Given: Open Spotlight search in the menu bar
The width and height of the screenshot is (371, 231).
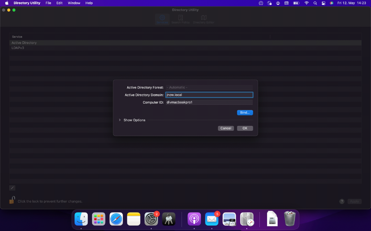Looking at the screenshot, I should coord(315,3).
